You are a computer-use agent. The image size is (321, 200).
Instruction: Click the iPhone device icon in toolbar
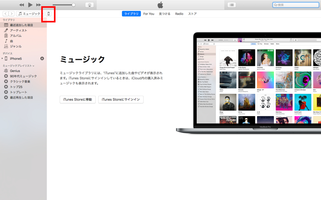coord(49,14)
